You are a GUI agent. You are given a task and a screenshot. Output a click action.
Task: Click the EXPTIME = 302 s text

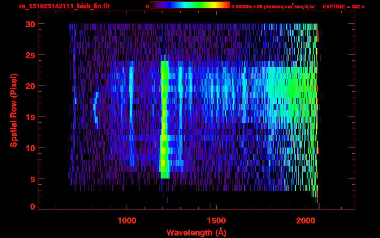[343, 6]
